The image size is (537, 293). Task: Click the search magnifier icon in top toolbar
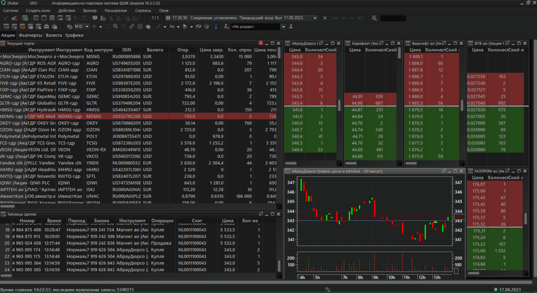tap(374, 18)
